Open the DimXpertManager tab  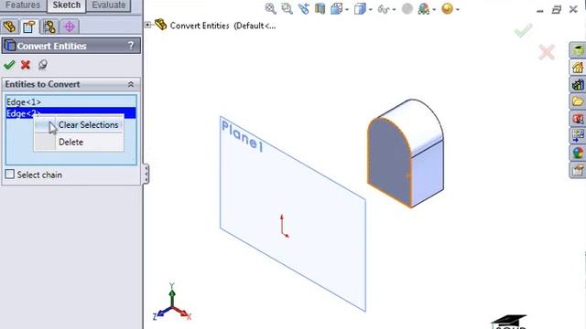click(x=70, y=27)
